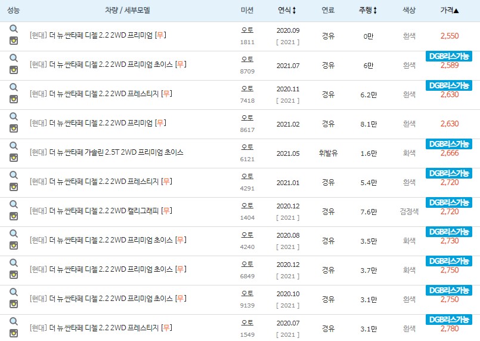Click camera icon in car 4291 row
The image size is (480, 341).
coord(14,187)
